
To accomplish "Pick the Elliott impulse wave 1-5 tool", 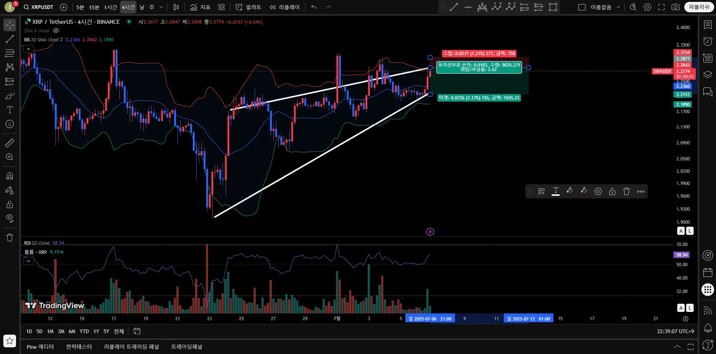I will click(x=496, y=7).
